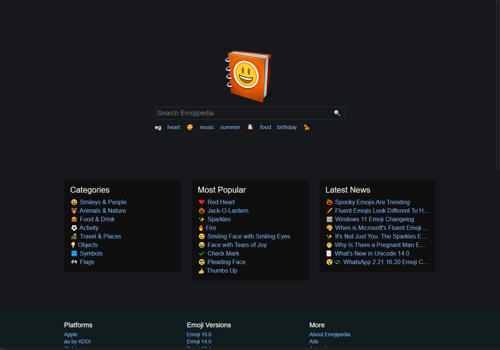Open the birthday example search link

[287, 127]
